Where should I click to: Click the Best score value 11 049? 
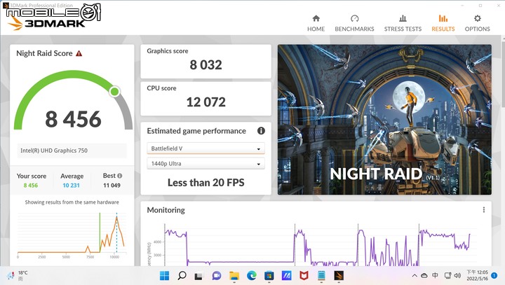point(112,186)
